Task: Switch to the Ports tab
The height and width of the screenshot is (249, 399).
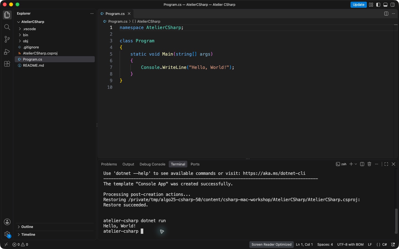Action: tap(195, 164)
